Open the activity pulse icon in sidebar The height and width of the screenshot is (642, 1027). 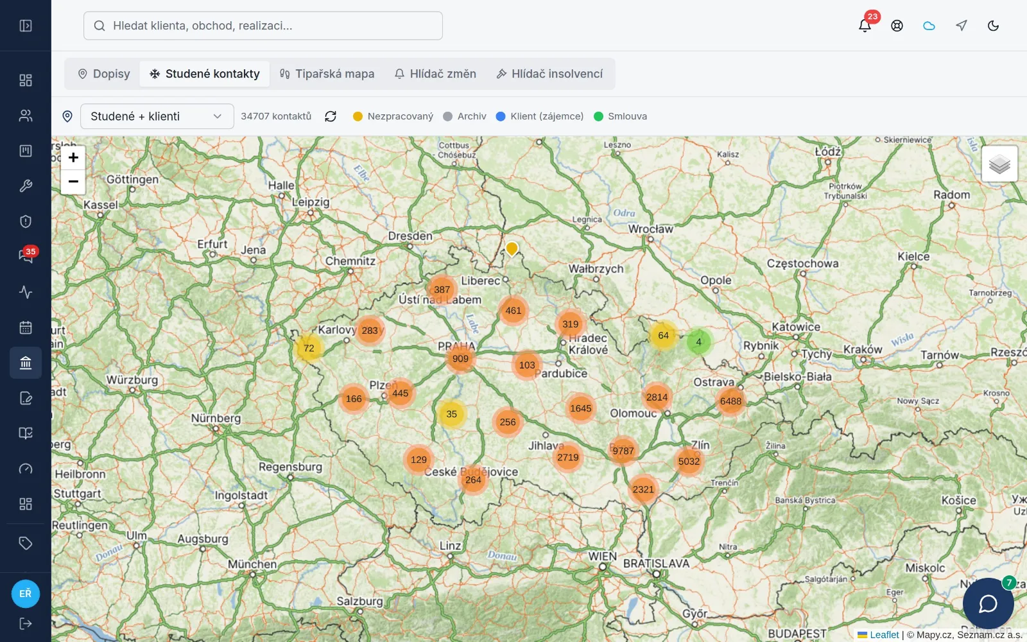coord(26,292)
